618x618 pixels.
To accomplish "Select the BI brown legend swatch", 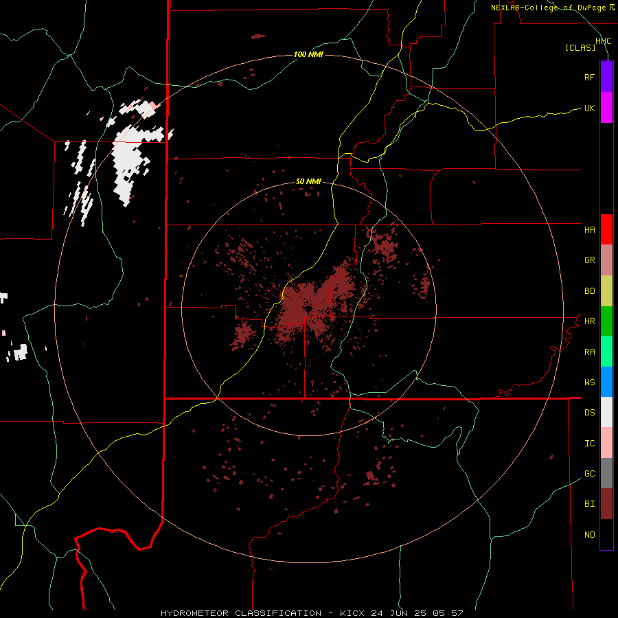I will pos(606,504).
